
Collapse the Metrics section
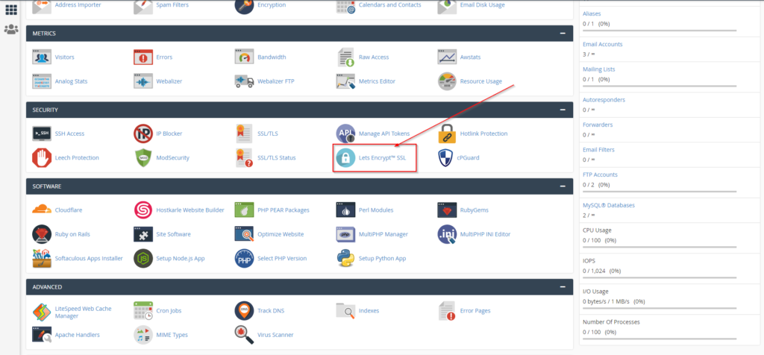point(562,34)
